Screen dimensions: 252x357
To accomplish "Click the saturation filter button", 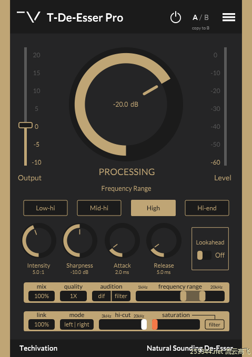I will 215,325.
